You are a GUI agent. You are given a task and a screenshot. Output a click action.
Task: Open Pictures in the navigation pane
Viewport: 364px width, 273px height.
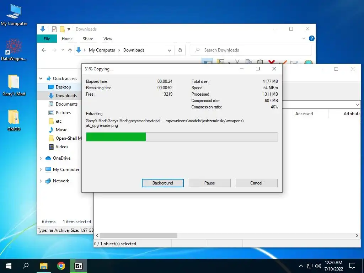point(59,113)
